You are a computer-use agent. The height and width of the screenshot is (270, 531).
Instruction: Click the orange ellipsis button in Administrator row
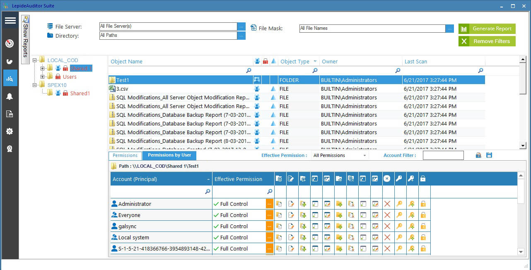270,204
